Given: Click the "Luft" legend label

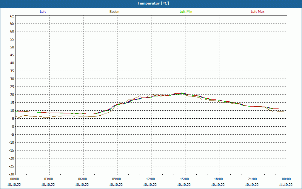Looking at the screenshot, I should click(43, 12).
